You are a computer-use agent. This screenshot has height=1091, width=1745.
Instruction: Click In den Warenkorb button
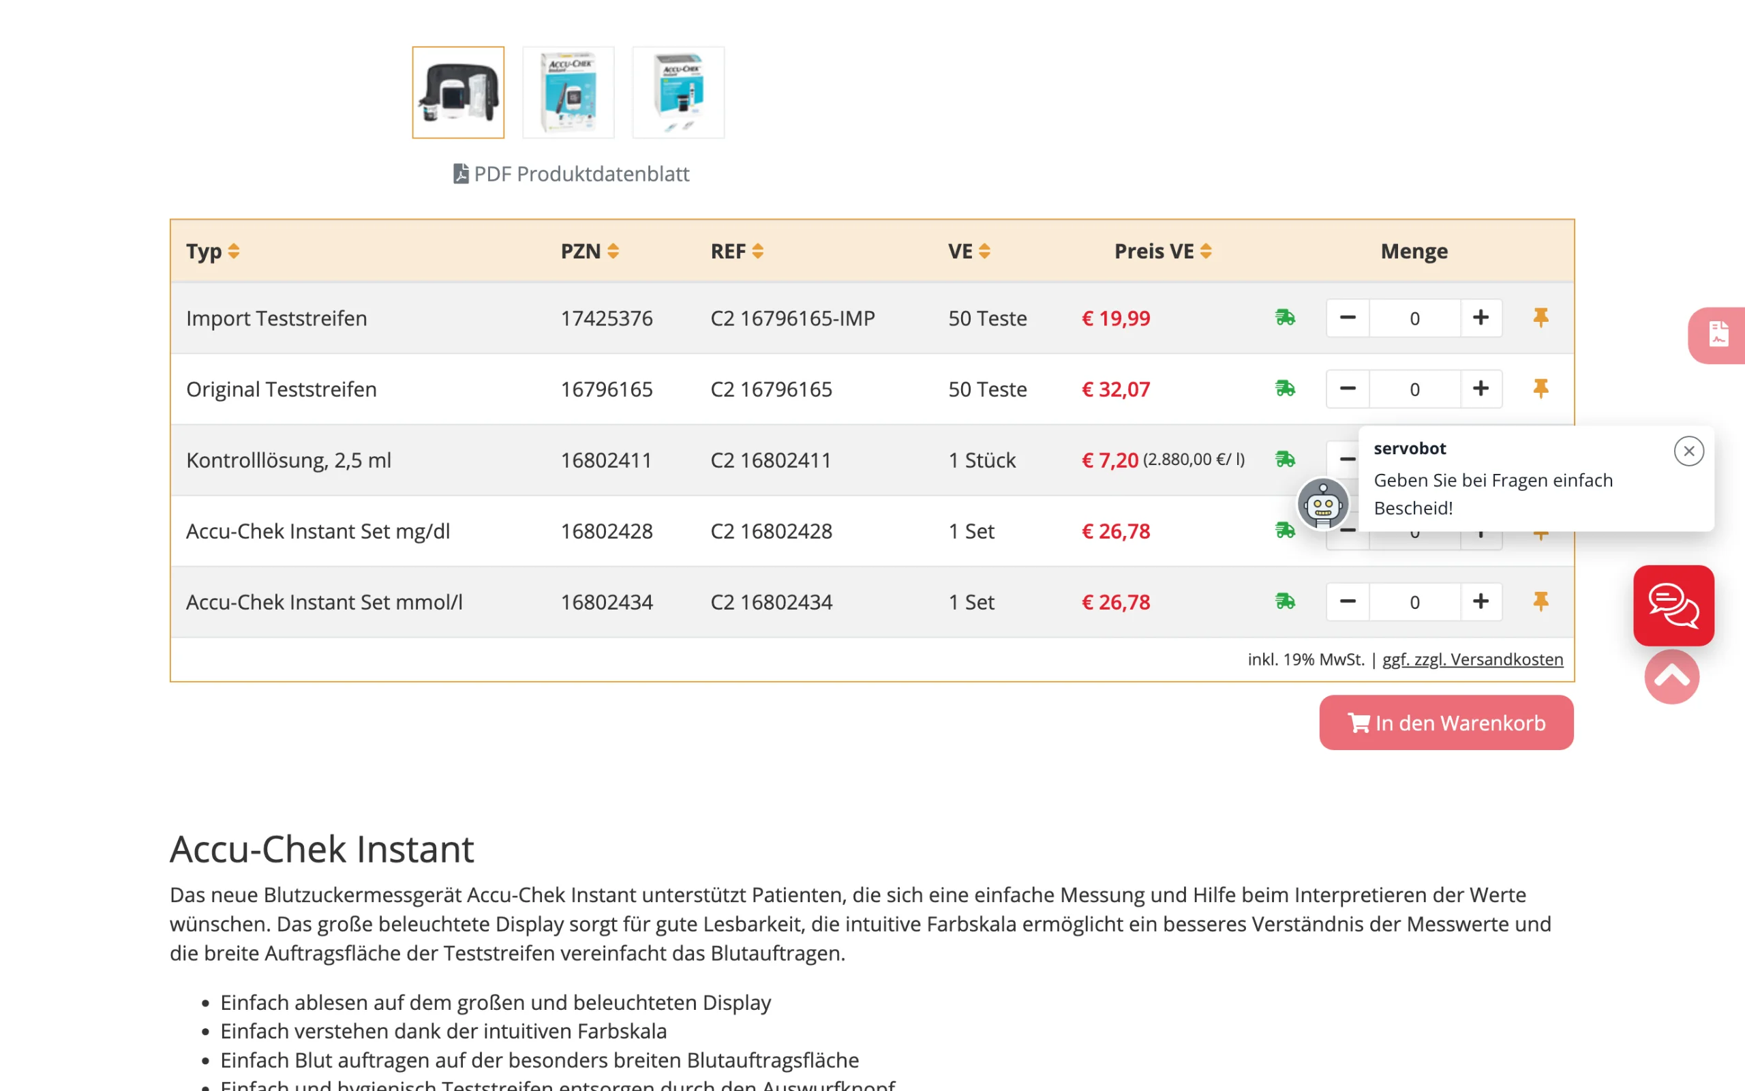(x=1446, y=722)
